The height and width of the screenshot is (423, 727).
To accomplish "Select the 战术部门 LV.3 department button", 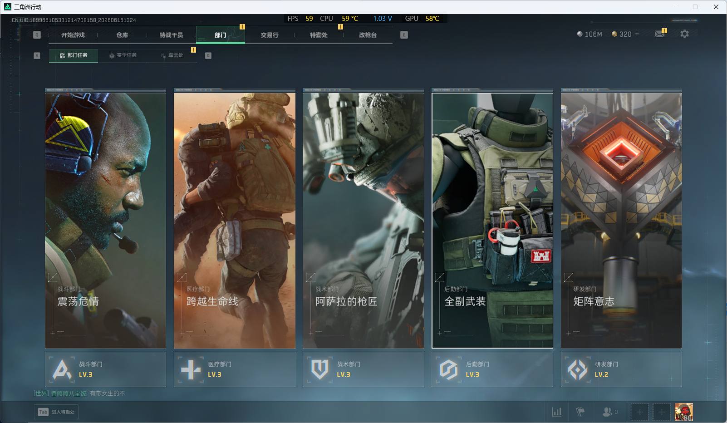I will pyautogui.click(x=363, y=369).
